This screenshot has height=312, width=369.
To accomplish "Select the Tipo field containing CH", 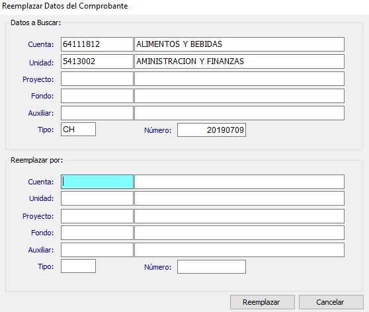I will point(78,129).
